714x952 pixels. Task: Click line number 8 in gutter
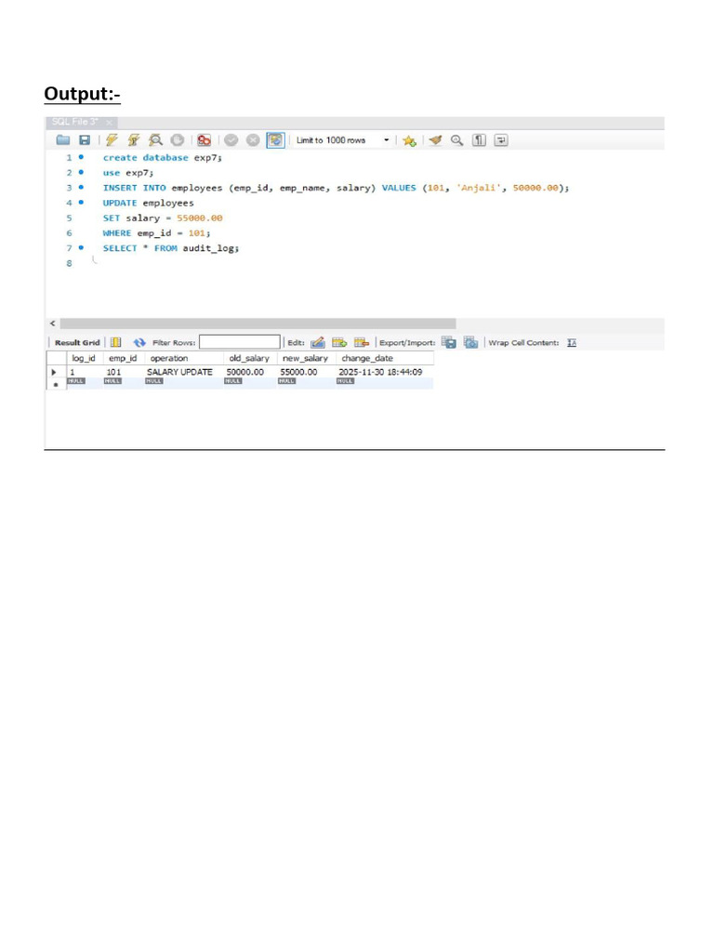tap(69, 263)
